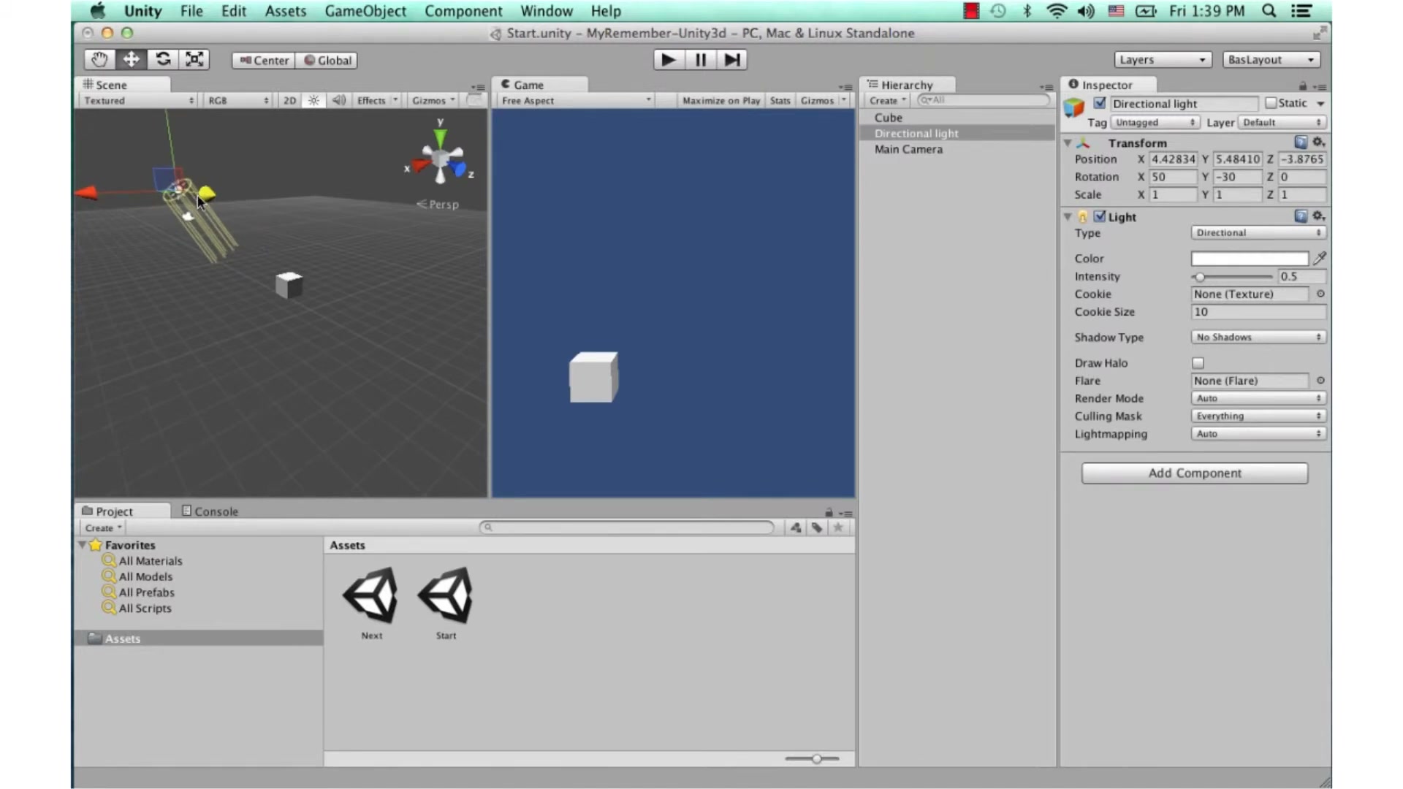Lock the Inspector panel

click(1302, 86)
